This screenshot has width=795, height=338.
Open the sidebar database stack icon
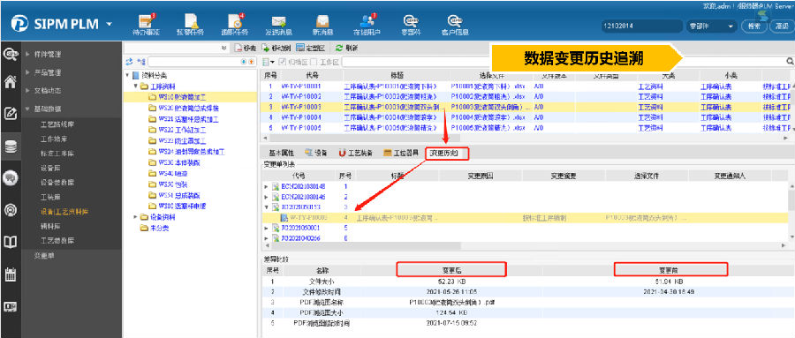11,147
